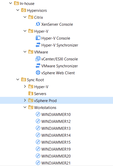Expand the vSphere Prod folder
This screenshot has height=166, width=113.
[25, 100]
